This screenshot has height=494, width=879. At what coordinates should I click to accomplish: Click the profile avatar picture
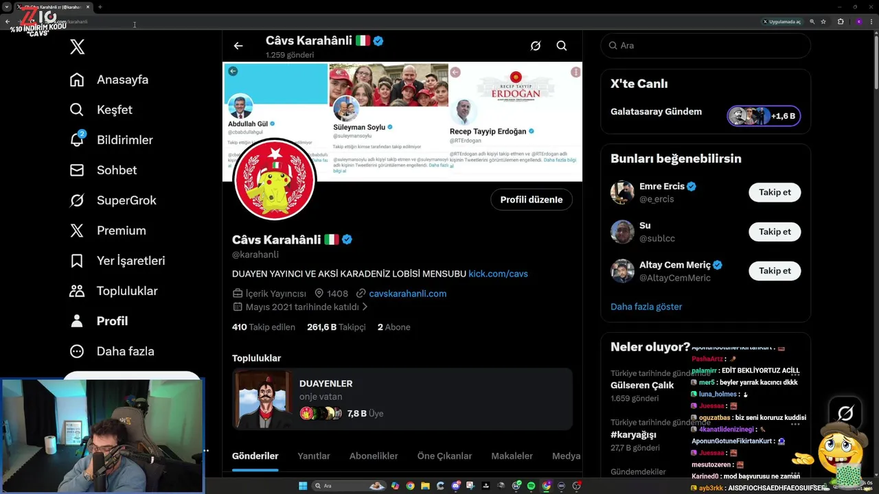pyautogui.click(x=275, y=180)
